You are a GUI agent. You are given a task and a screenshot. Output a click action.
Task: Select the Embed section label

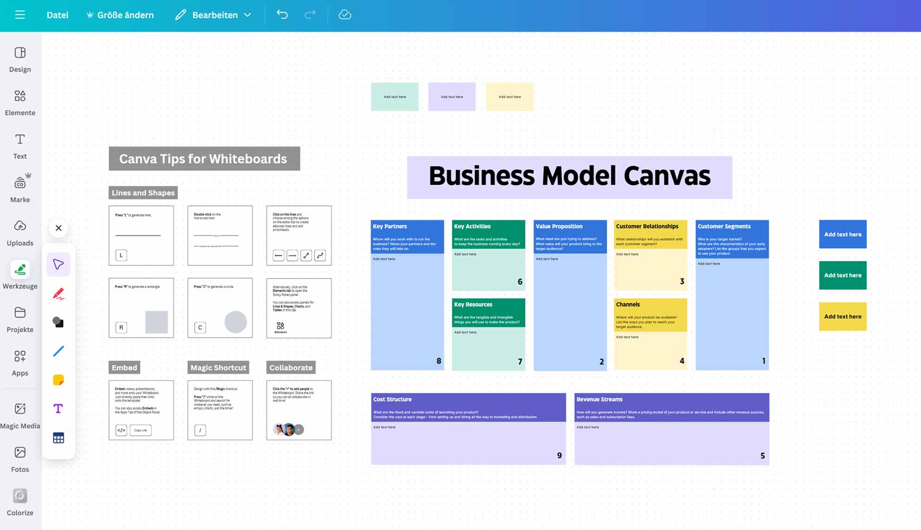pyautogui.click(x=124, y=368)
